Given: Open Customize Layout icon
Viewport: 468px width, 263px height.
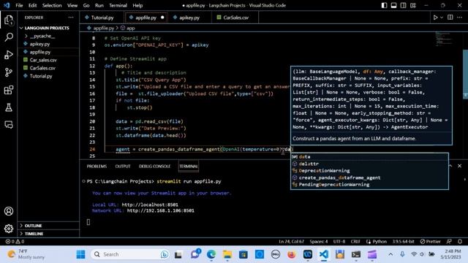Looking at the screenshot, I should click(413, 5).
